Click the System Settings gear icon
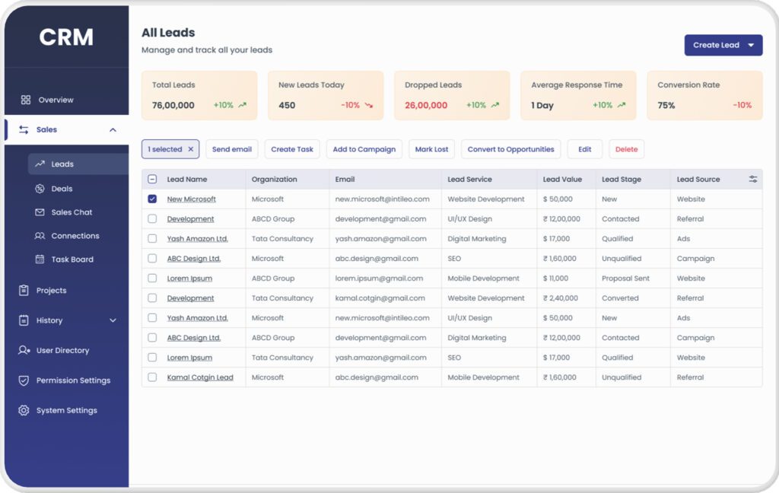The image size is (779, 493). tap(24, 410)
